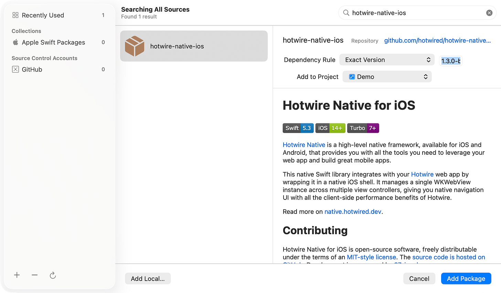Click the count 1 beside Recently Used
The height and width of the screenshot is (293, 501).
pos(103,15)
